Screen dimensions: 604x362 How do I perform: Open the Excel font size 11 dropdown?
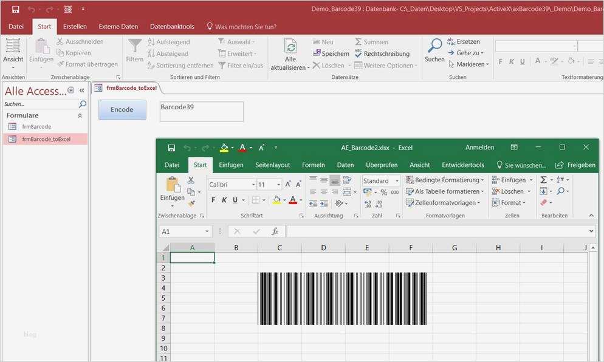coord(278,185)
